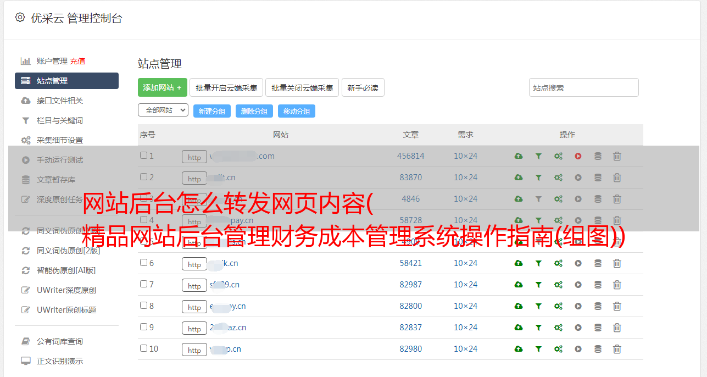Click the trash icon in row 7
This screenshot has width=707, height=377.
coord(617,285)
